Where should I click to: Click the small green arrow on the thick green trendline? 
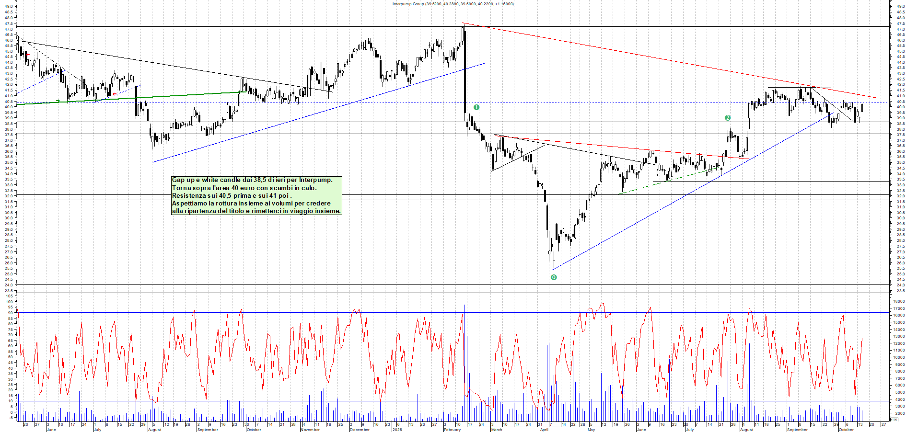(x=58, y=101)
